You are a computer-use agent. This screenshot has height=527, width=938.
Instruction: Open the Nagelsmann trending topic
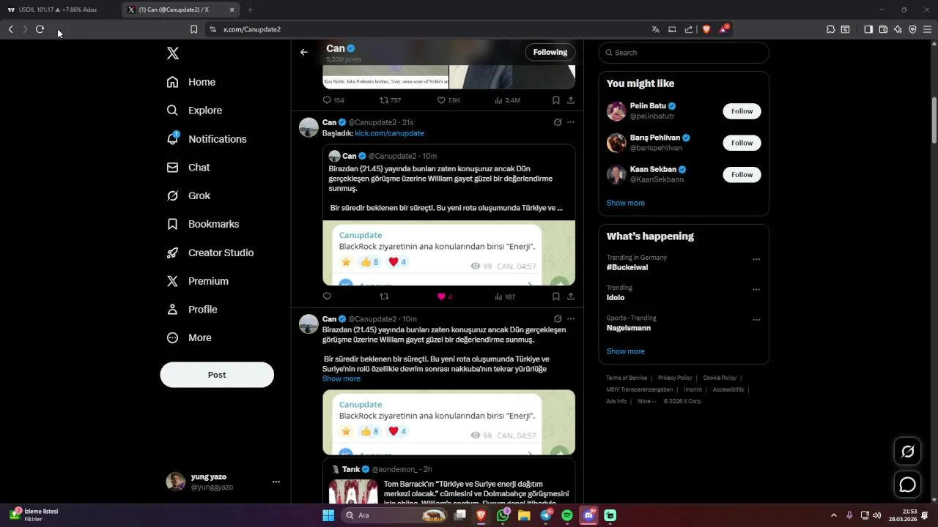[x=629, y=328]
